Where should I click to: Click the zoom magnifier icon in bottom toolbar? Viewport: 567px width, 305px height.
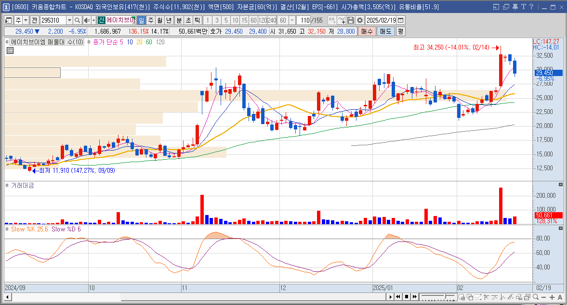(536, 297)
